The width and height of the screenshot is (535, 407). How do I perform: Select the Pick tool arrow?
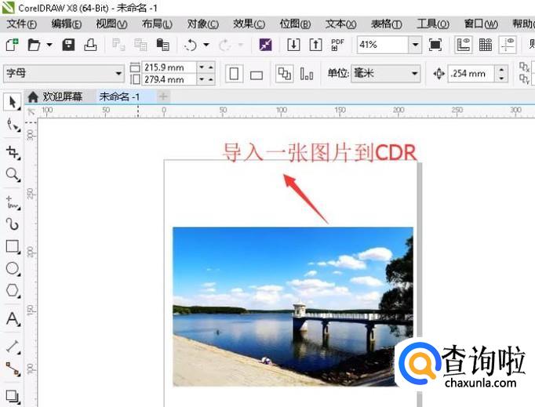[13, 103]
